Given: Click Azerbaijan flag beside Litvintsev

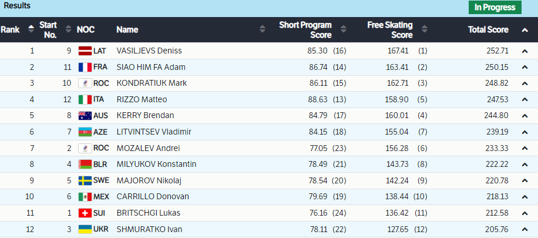Looking at the screenshot, I should point(85,132).
